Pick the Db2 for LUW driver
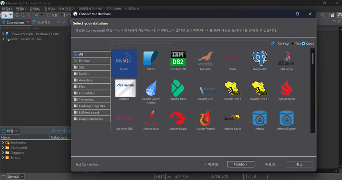 coord(178,61)
